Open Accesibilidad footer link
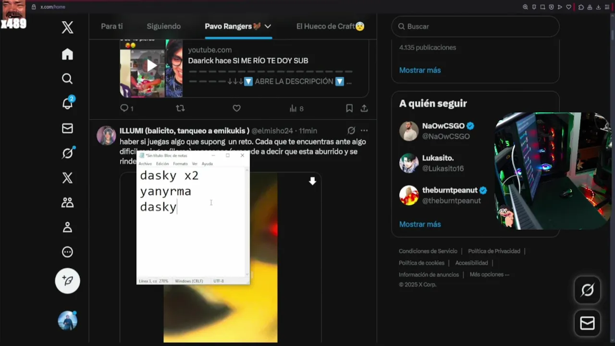 pyautogui.click(x=471, y=263)
